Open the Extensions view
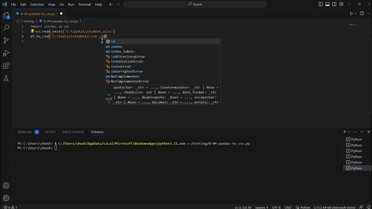 pyautogui.click(x=6, y=66)
